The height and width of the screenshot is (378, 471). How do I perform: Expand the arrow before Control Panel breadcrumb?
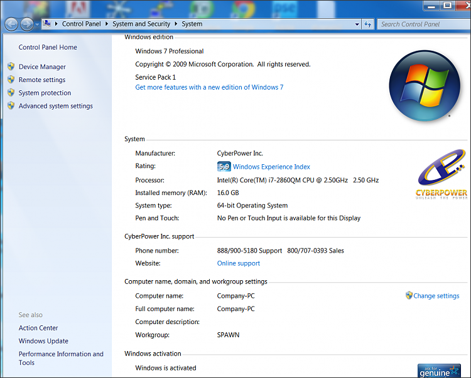[56, 24]
